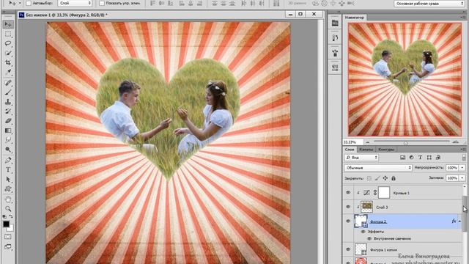The width and height of the screenshot is (469, 264).
Task: Filter layers by pixel type icon
Action: click(402, 158)
